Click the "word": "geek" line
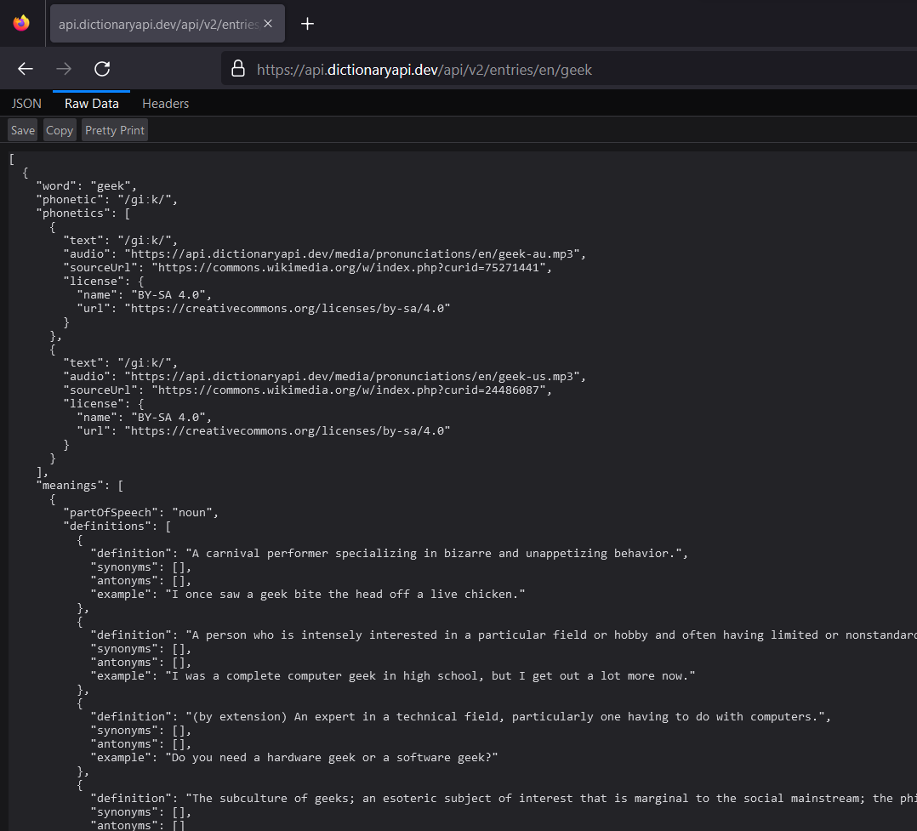The width and height of the screenshot is (917, 831). pos(86,186)
